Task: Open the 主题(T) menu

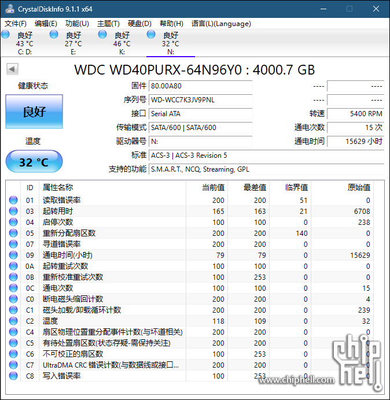Action: [108, 24]
